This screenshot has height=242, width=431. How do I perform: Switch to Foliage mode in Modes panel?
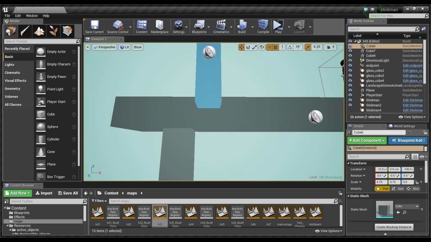[53, 31]
